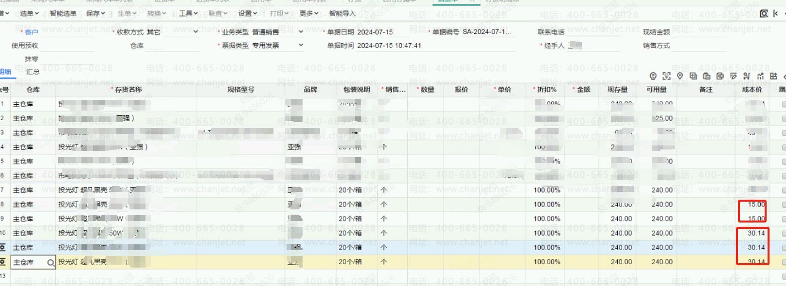Screen dimensions: 786x286
Task: Expand the 票据类型 combo box arrow
Action: coord(301,45)
